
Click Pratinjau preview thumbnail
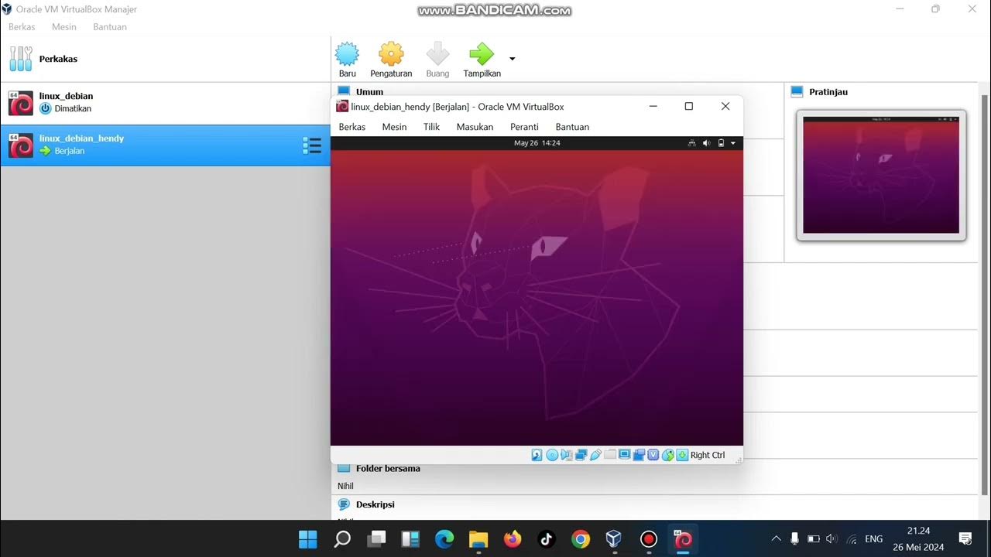[881, 175]
